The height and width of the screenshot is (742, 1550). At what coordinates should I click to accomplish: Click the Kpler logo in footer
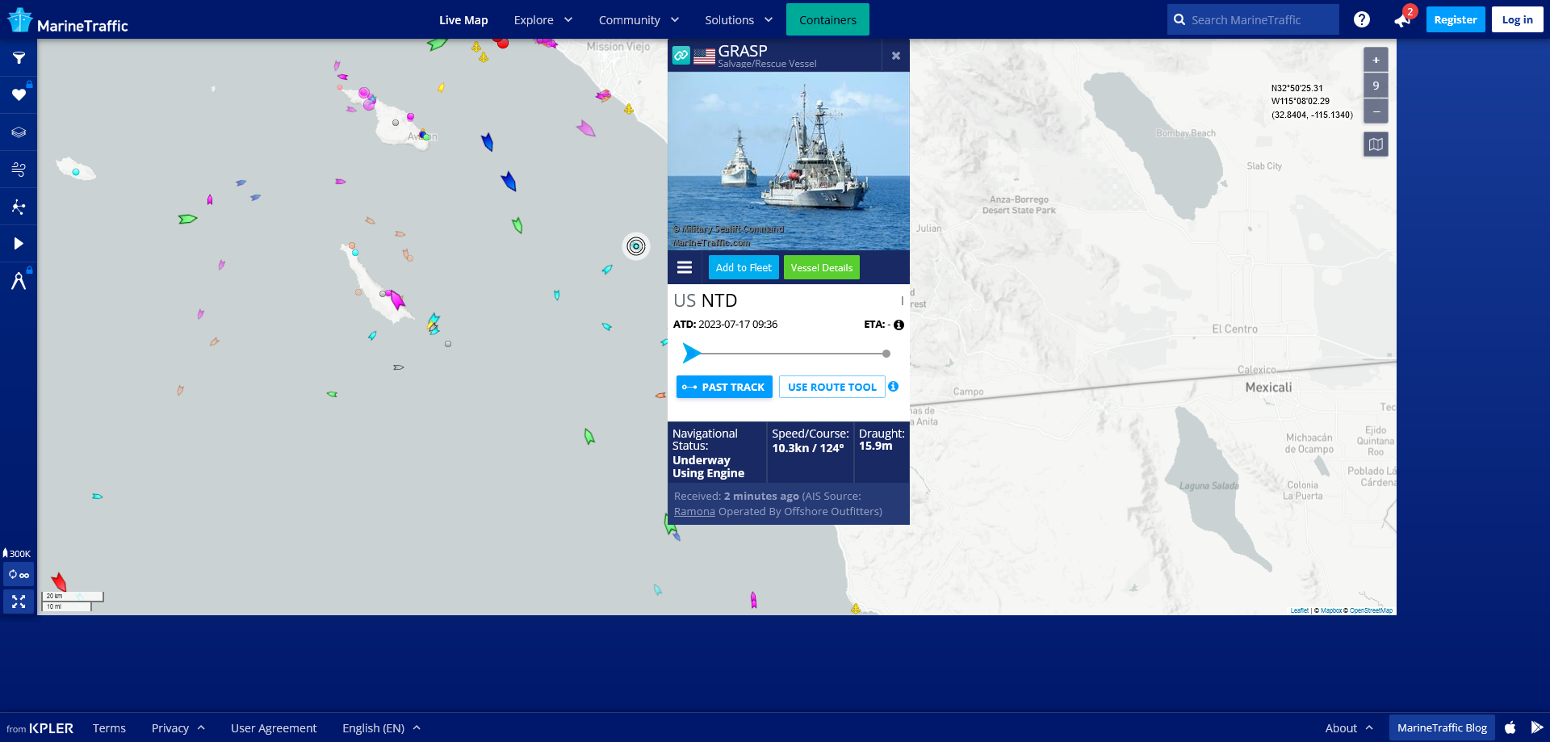51,728
